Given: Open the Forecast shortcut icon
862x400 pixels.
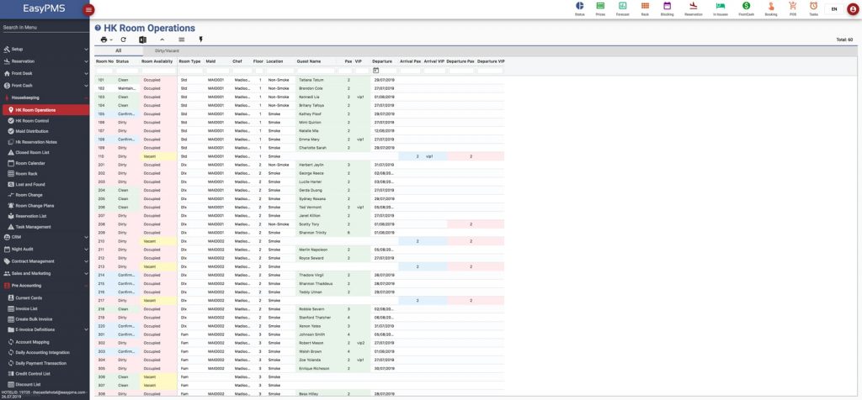Looking at the screenshot, I should point(622,6).
